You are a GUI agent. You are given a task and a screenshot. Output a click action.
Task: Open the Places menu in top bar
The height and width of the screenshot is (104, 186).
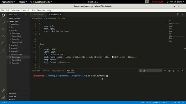(x=23, y=2)
